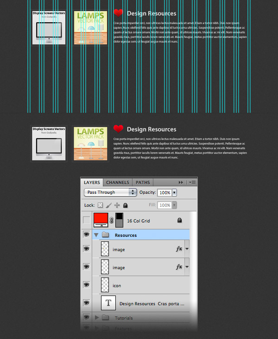Click the Tutorials group folder icon
Image resolution: width=278 pixels, height=339 pixels.
[x=105, y=317]
